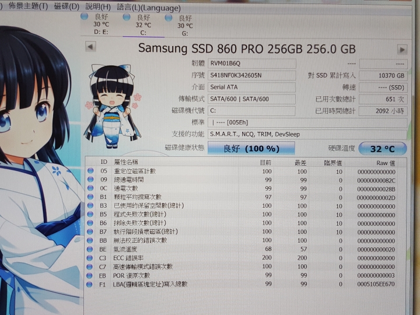420x315 pixels.
Task: Click the firmware field RVM01B6Q
Action: coord(252,64)
